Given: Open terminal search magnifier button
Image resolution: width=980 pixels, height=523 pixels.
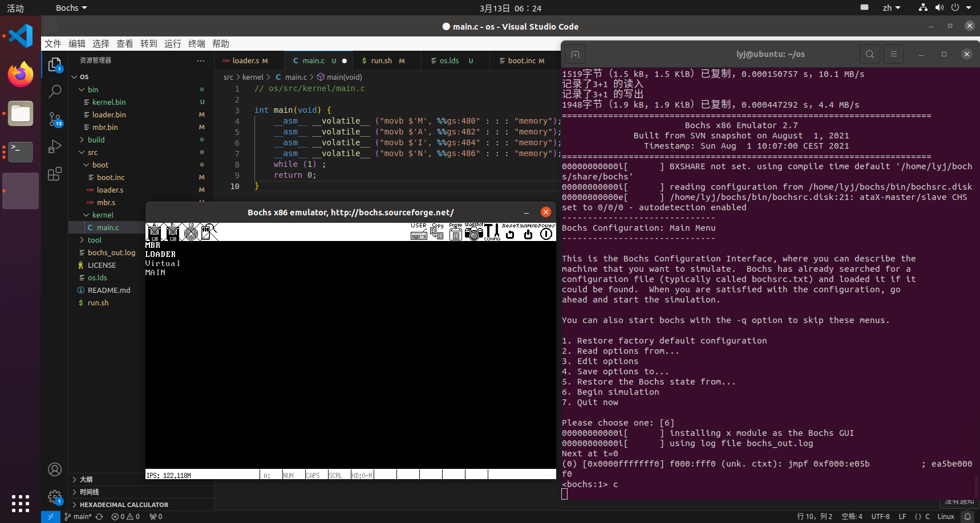Looking at the screenshot, I should pos(869,54).
